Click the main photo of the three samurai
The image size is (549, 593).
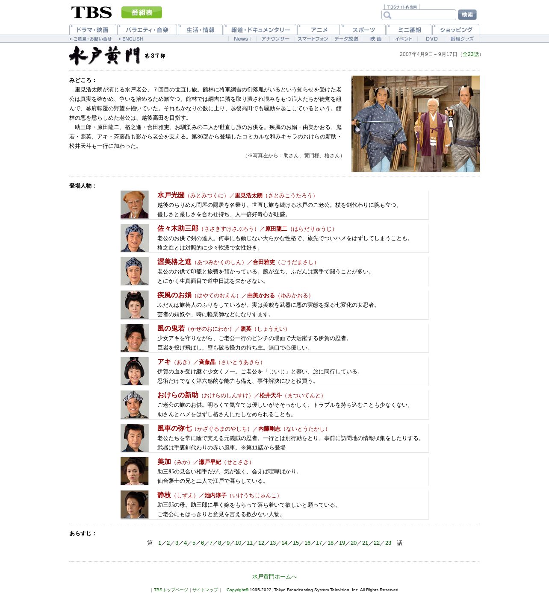coord(416,123)
